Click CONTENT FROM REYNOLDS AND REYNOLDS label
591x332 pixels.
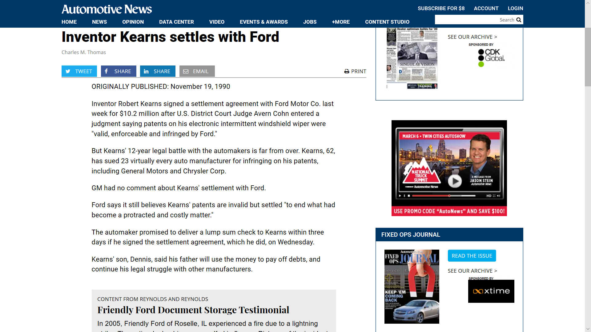[153, 299]
